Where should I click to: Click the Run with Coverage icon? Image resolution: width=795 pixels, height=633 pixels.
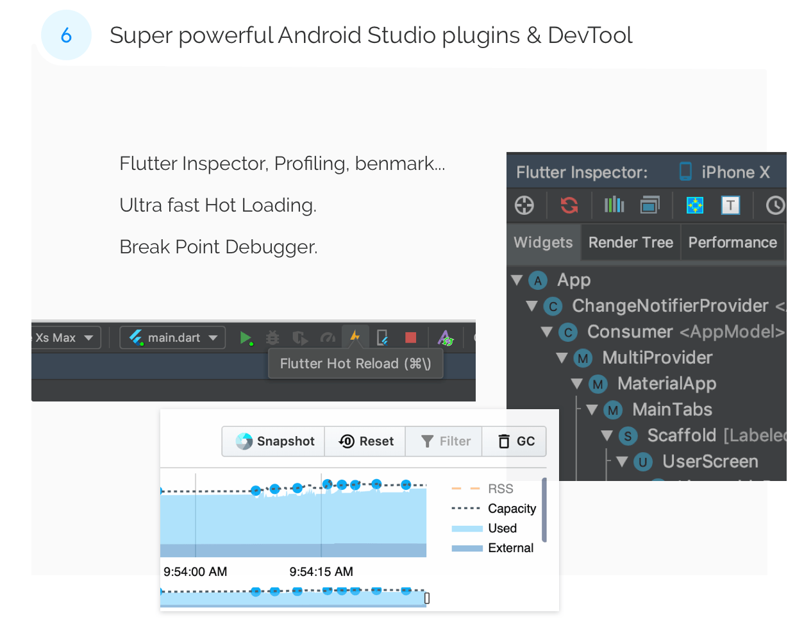point(299,337)
